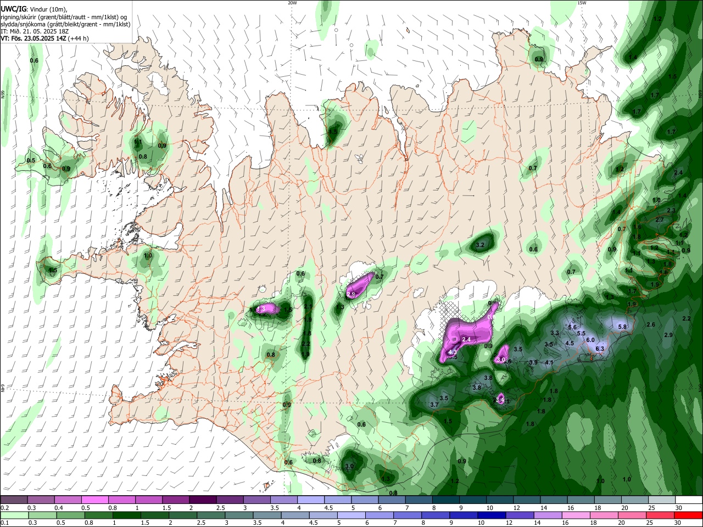Click the 4.1 precipitation value on the map
Viewport: 703px width, 527px height.
[549, 362]
